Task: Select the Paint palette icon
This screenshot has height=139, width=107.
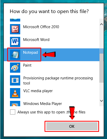Action: point(15,68)
